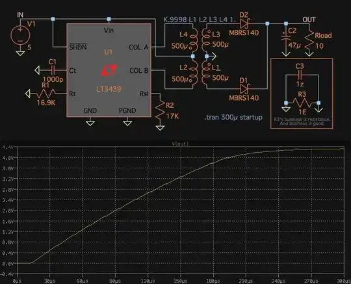Click ground symbol under PGND pin
The width and height of the screenshot is (351, 284).
click(127, 123)
